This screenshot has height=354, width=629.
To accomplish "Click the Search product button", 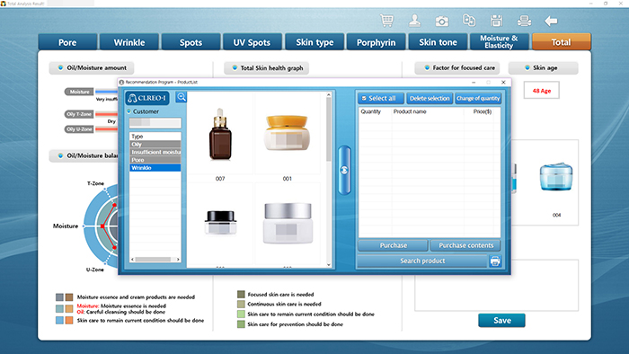I will pyautogui.click(x=422, y=261).
